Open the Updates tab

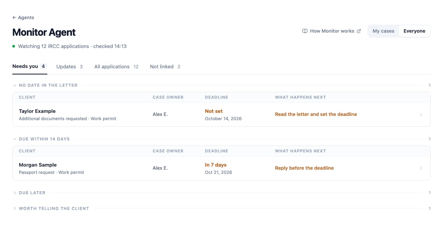click(70, 66)
